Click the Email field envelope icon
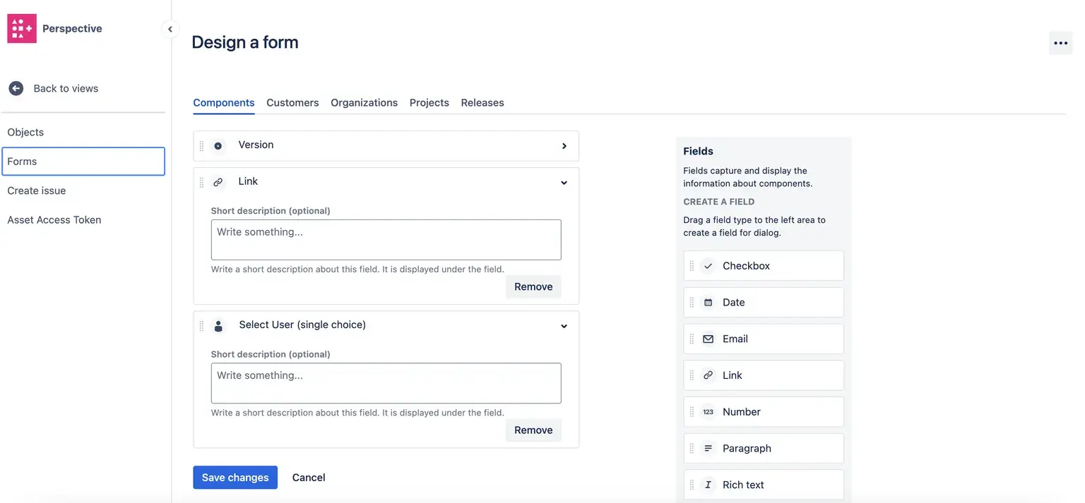Screen dimensions: 1085x503 click(708, 339)
